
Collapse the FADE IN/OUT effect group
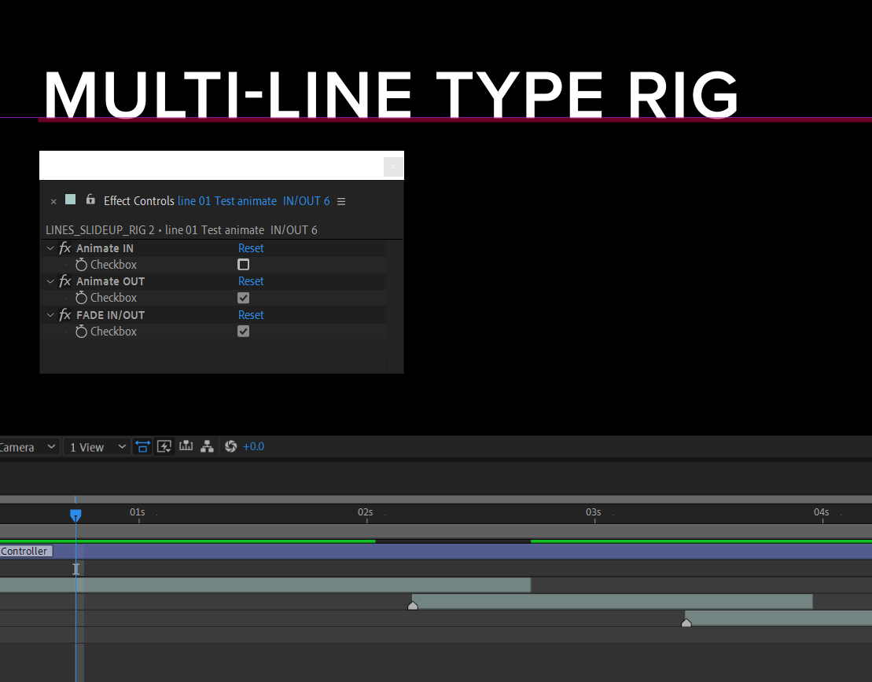pos(50,315)
